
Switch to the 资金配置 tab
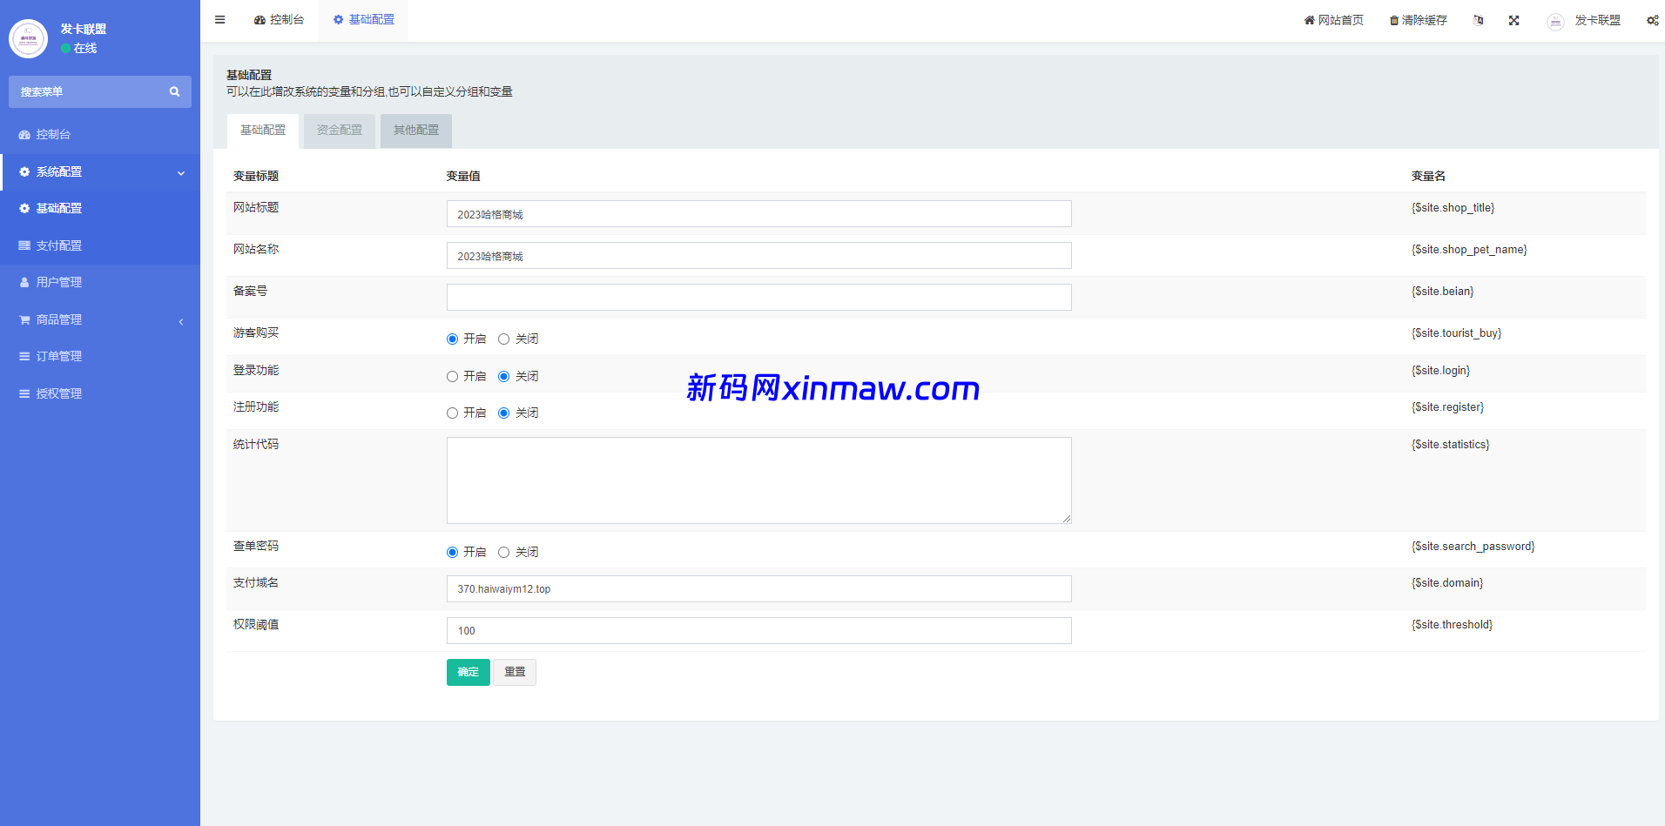[x=339, y=131]
